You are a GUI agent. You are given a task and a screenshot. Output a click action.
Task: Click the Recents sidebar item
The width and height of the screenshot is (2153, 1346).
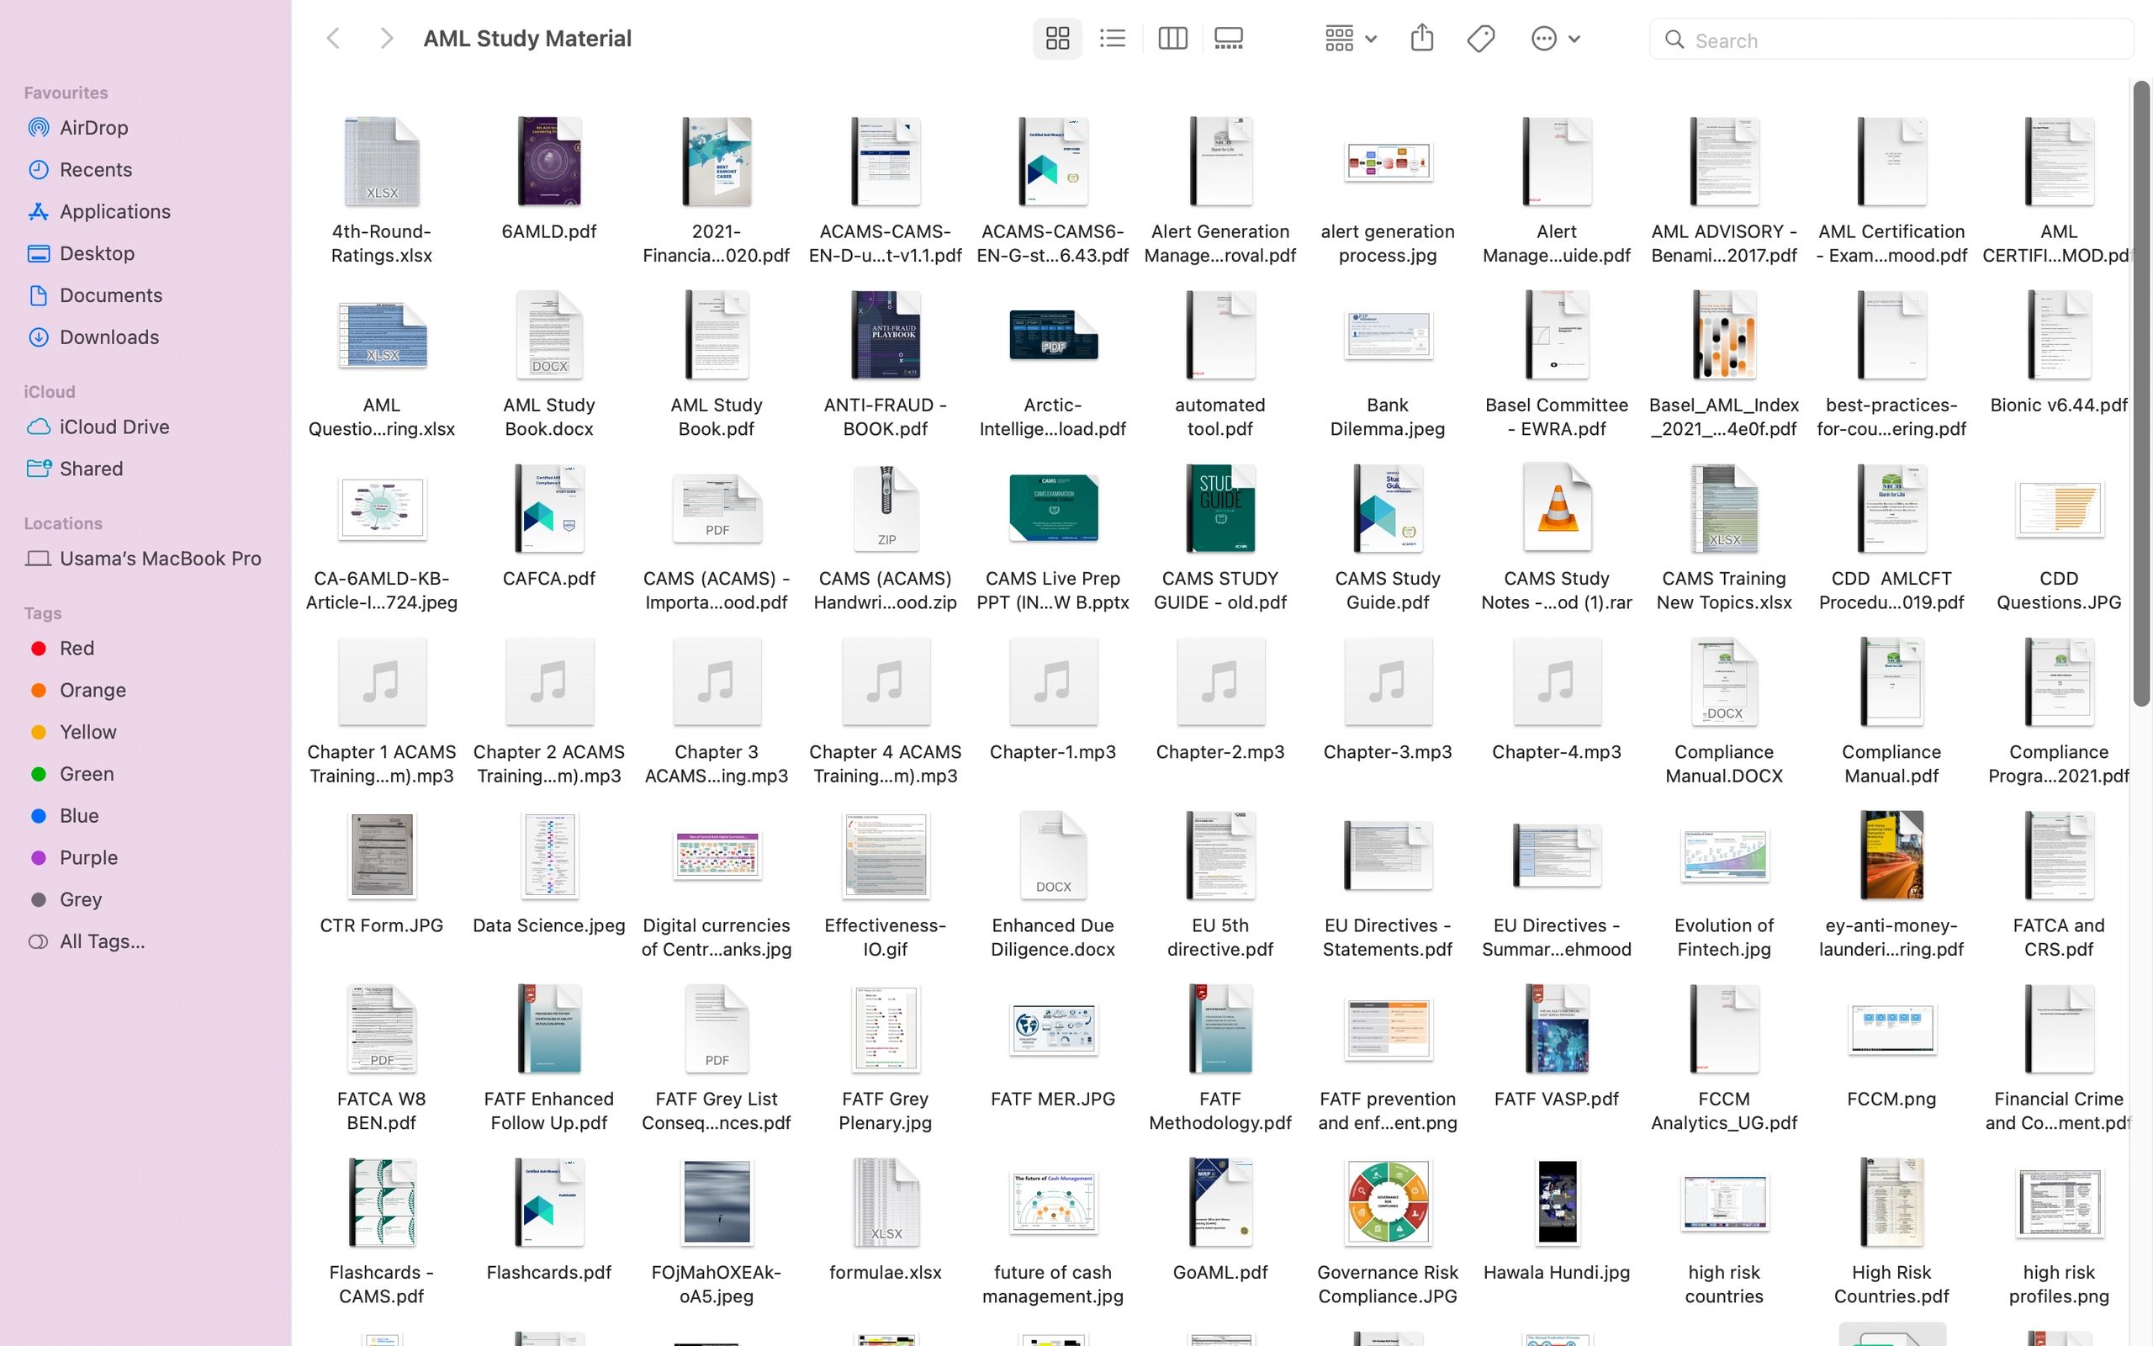94,169
